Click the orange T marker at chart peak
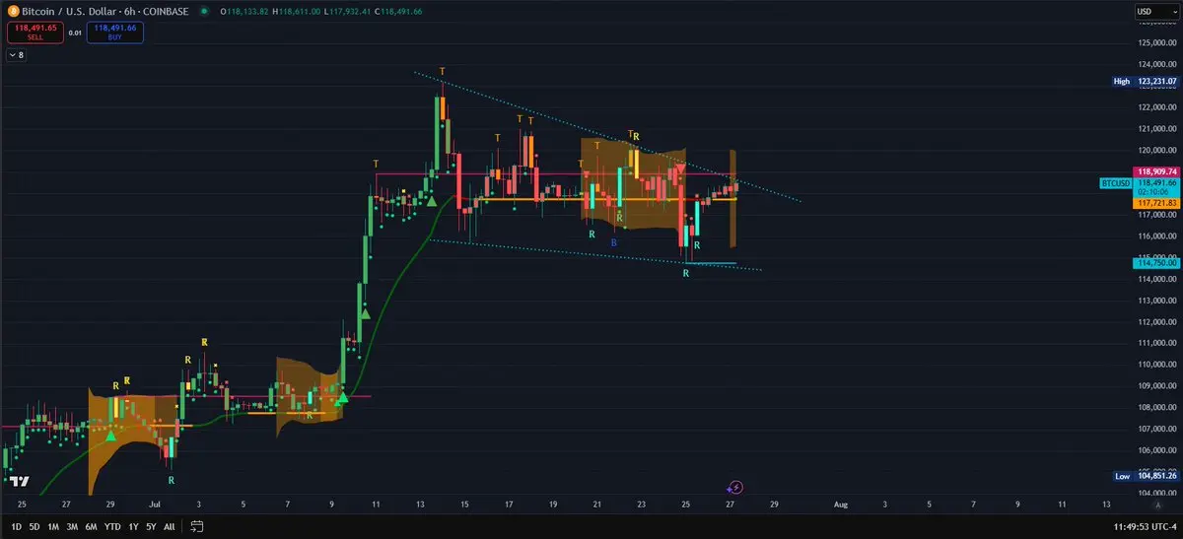This screenshot has width=1183, height=539. [443, 71]
